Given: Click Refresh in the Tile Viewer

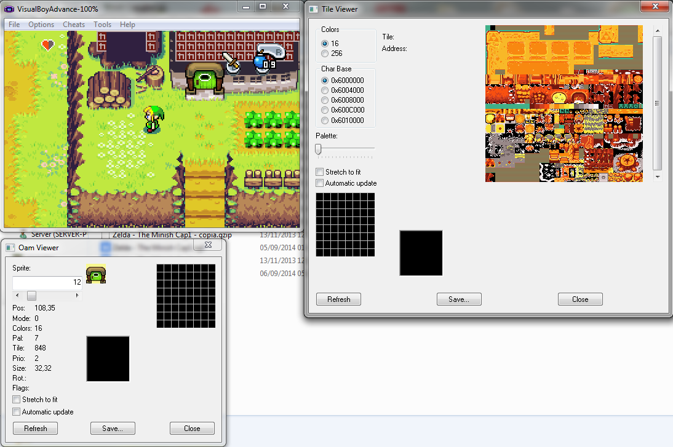Looking at the screenshot, I should click(338, 299).
